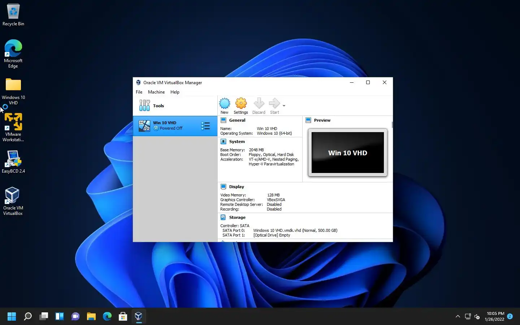Maximize the VirtualBox Manager window

tap(368, 82)
